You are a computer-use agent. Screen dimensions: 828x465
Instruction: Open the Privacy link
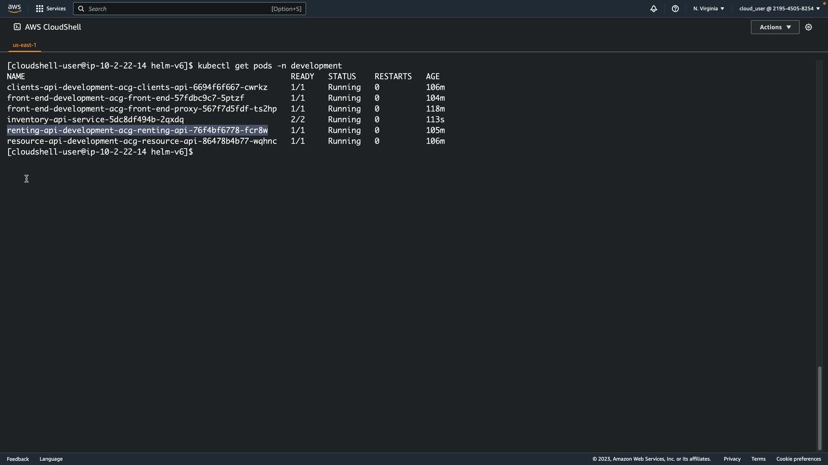732,459
